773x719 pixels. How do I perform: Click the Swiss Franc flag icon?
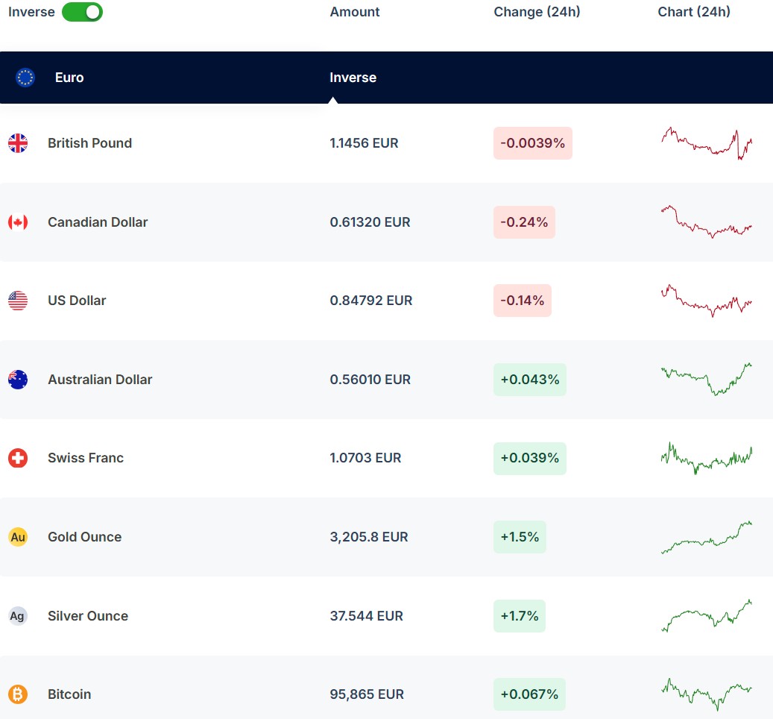pos(18,458)
